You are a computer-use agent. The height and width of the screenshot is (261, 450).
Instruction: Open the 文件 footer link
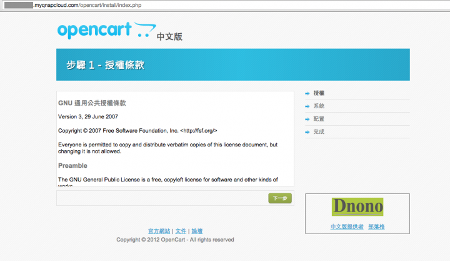pos(181,231)
